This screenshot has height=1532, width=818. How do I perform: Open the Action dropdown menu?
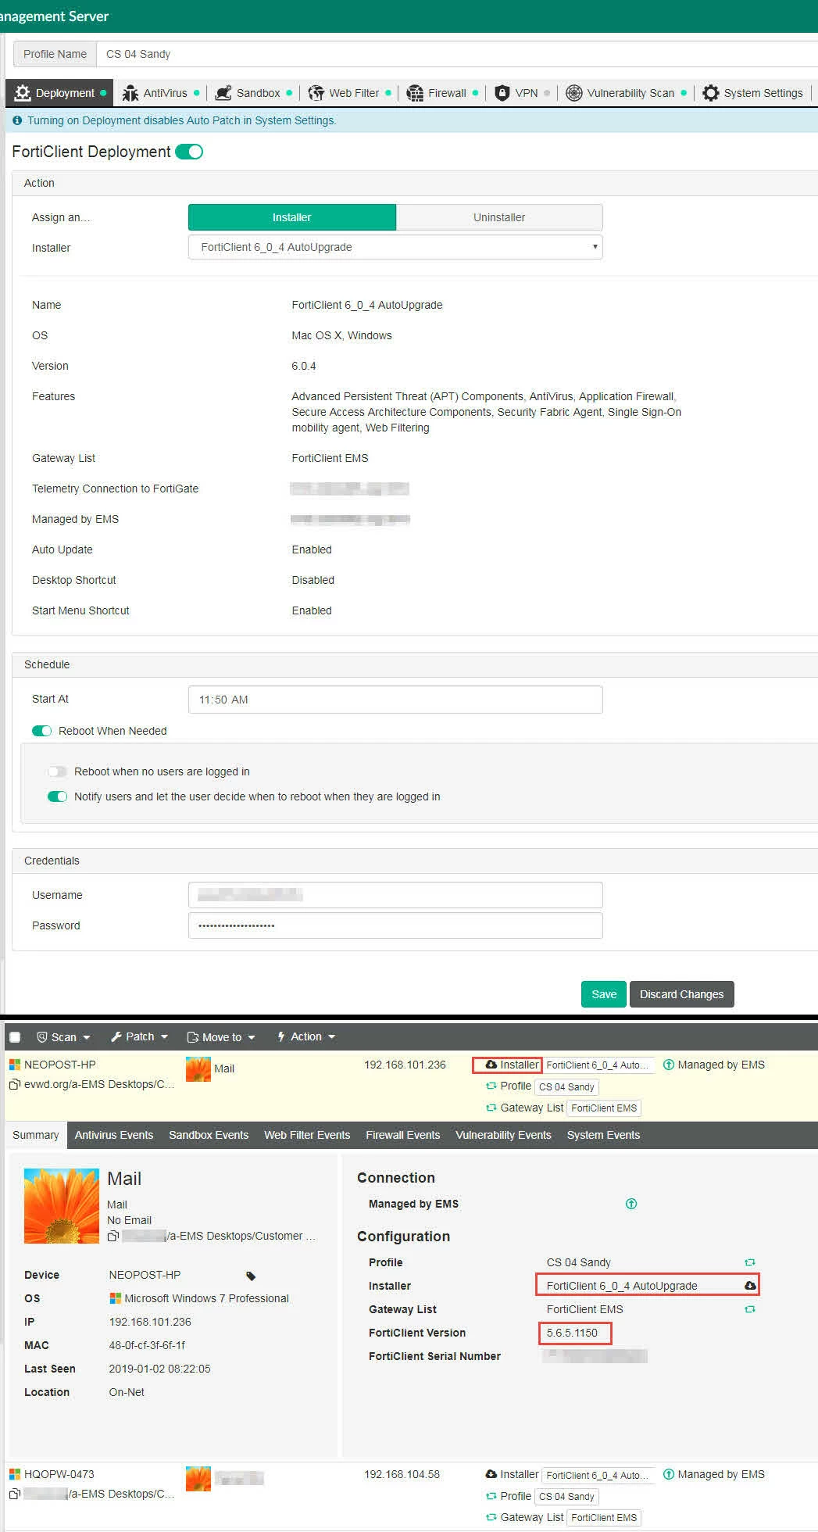(305, 1036)
